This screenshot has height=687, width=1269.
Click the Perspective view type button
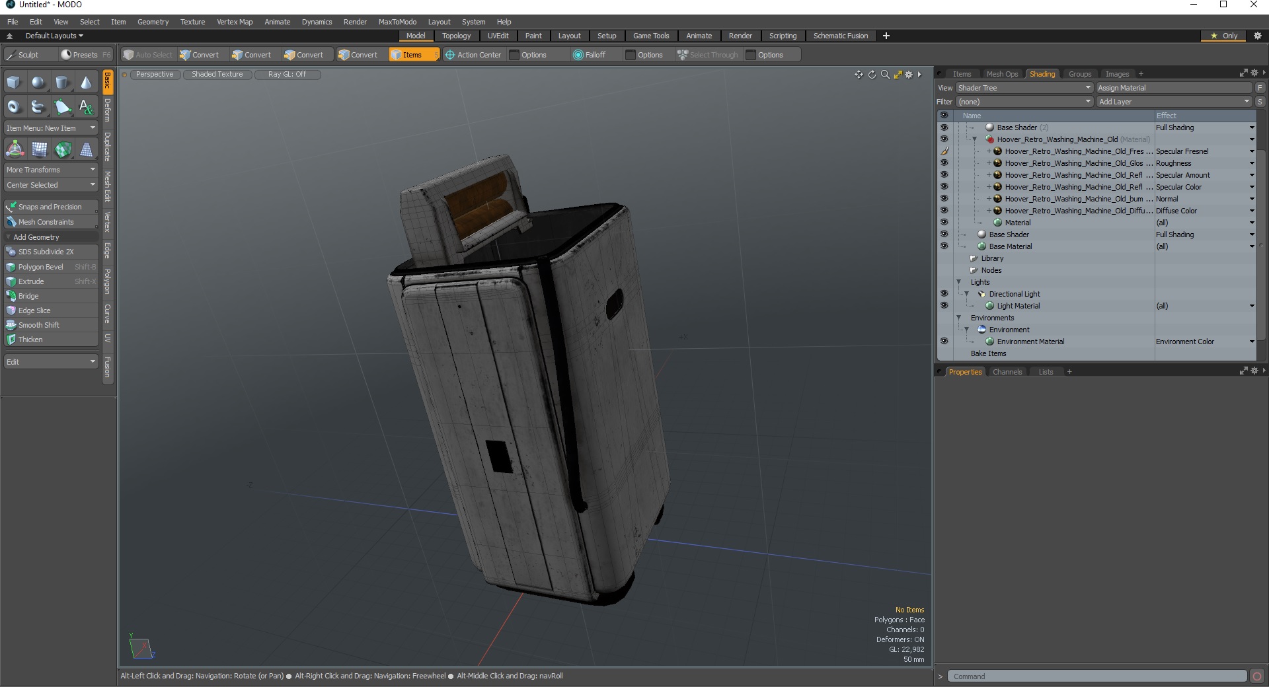pyautogui.click(x=155, y=75)
